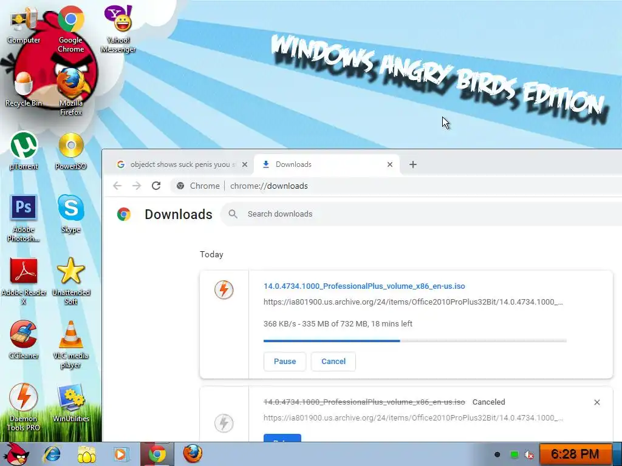The height and width of the screenshot is (466, 622).
Task: Open the downloading ISO file name link
Action: pyautogui.click(x=364, y=286)
